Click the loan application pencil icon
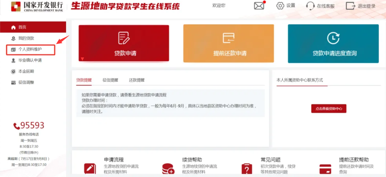The height and width of the screenshot is (177, 386). pyautogui.click(x=124, y=38)
